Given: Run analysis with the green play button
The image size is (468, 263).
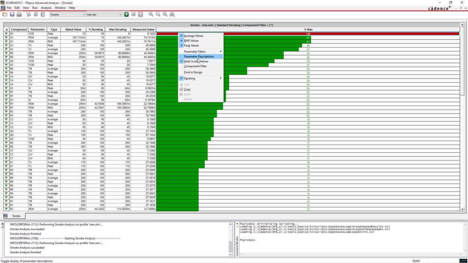Looking at the screenshot, I should [127, 14].
